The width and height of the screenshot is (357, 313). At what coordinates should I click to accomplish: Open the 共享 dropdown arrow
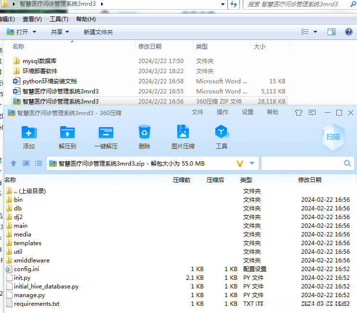(67, 32)
